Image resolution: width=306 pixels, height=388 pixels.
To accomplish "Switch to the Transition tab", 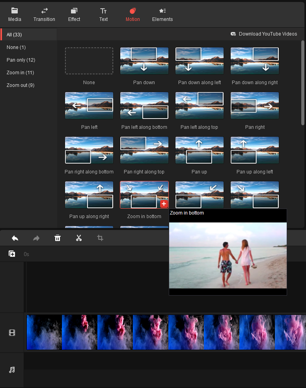I will pos(44,15).
